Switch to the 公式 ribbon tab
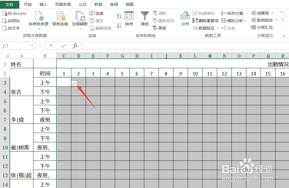This screenshot has width=289, height=188. [82, 4]
